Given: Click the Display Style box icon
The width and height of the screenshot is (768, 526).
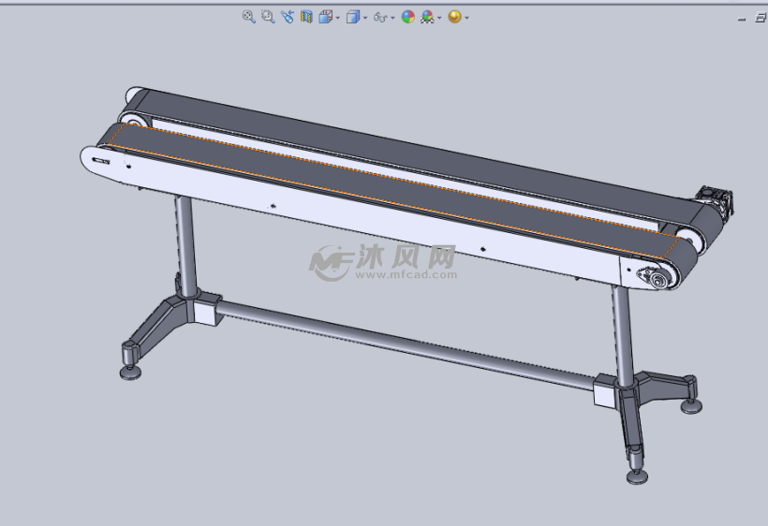Looking at the screenshot, I should (353, 17).
